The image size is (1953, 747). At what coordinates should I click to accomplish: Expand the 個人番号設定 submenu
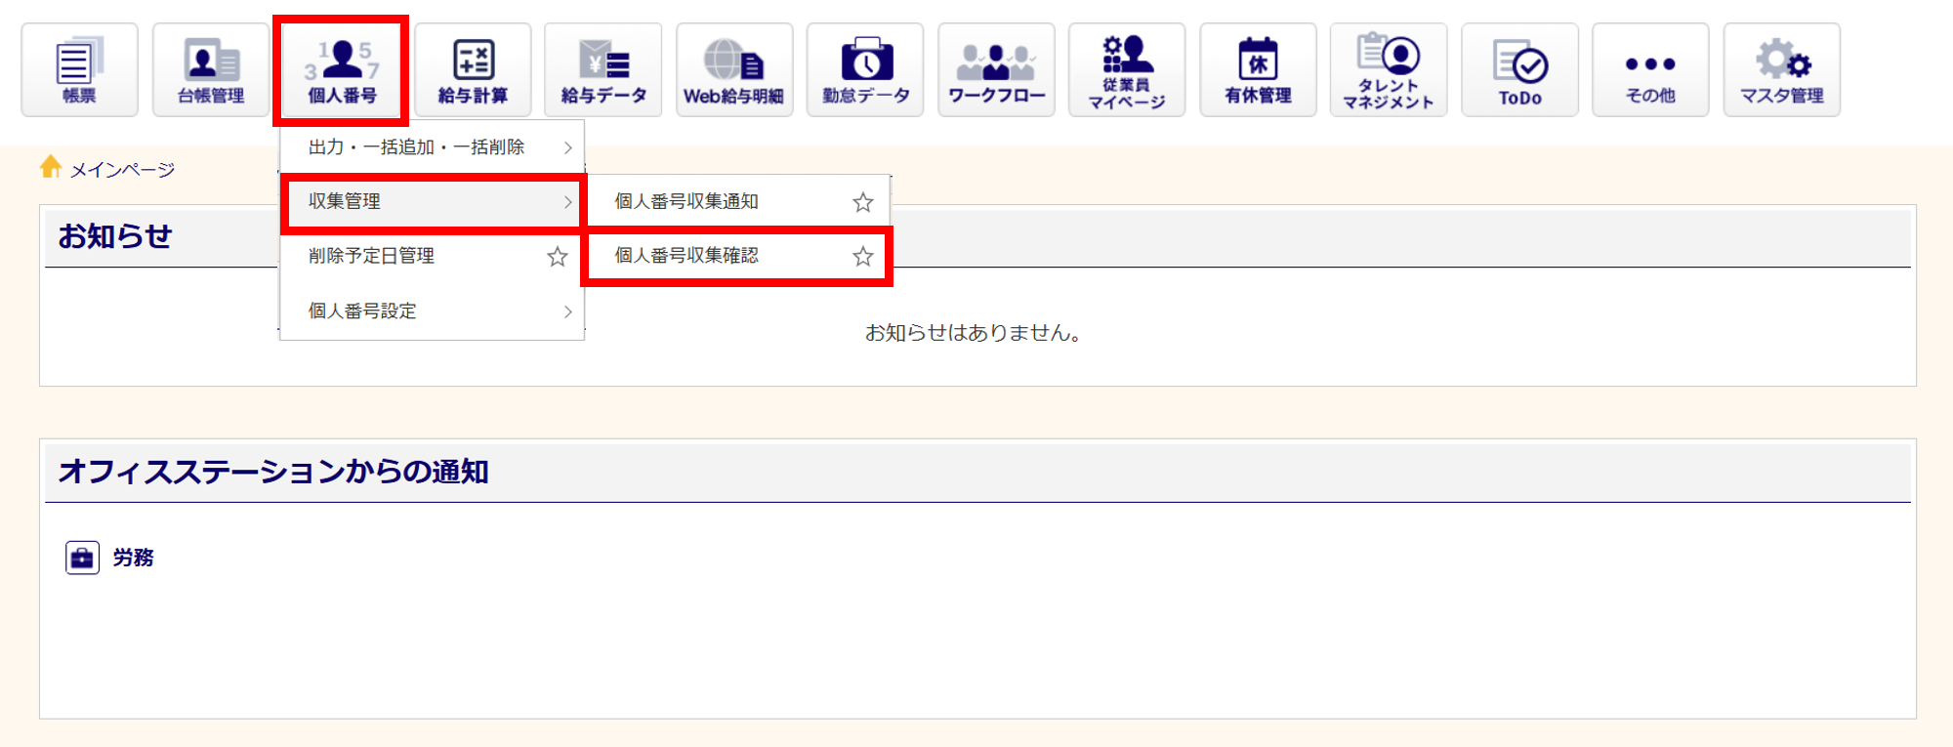pyautogui.click(x=432, y=311)
